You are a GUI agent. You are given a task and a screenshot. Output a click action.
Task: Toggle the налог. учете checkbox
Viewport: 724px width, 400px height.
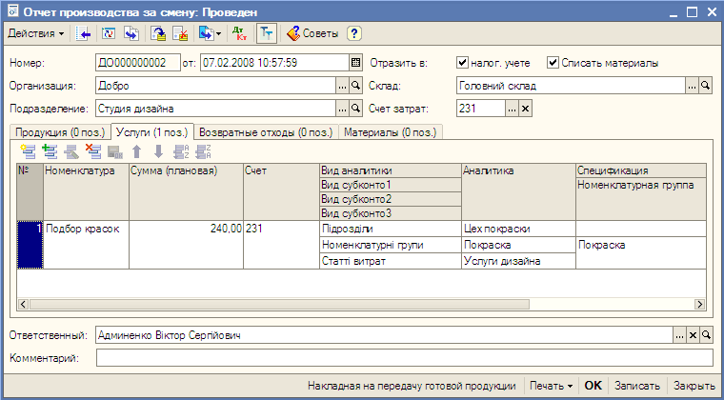tap(463, 63)
